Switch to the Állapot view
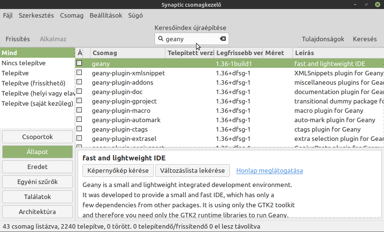Screen dimensions: 384x232 [37, 152]
